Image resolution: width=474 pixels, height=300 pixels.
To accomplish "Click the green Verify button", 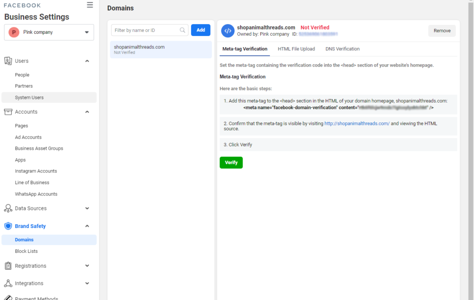I will 231,163.
